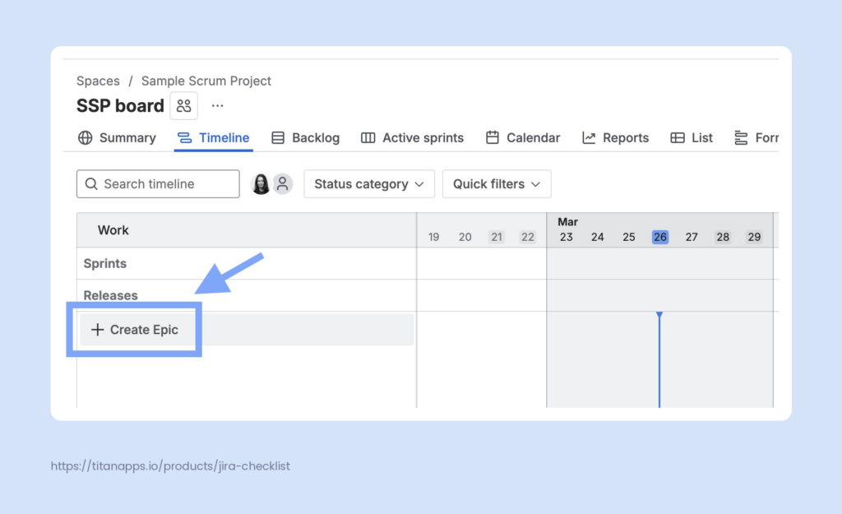The width and height of the screenshot is (842, 514).
Task: Click the teams icon beside SSP board title
Action: [x=183, y=105]
